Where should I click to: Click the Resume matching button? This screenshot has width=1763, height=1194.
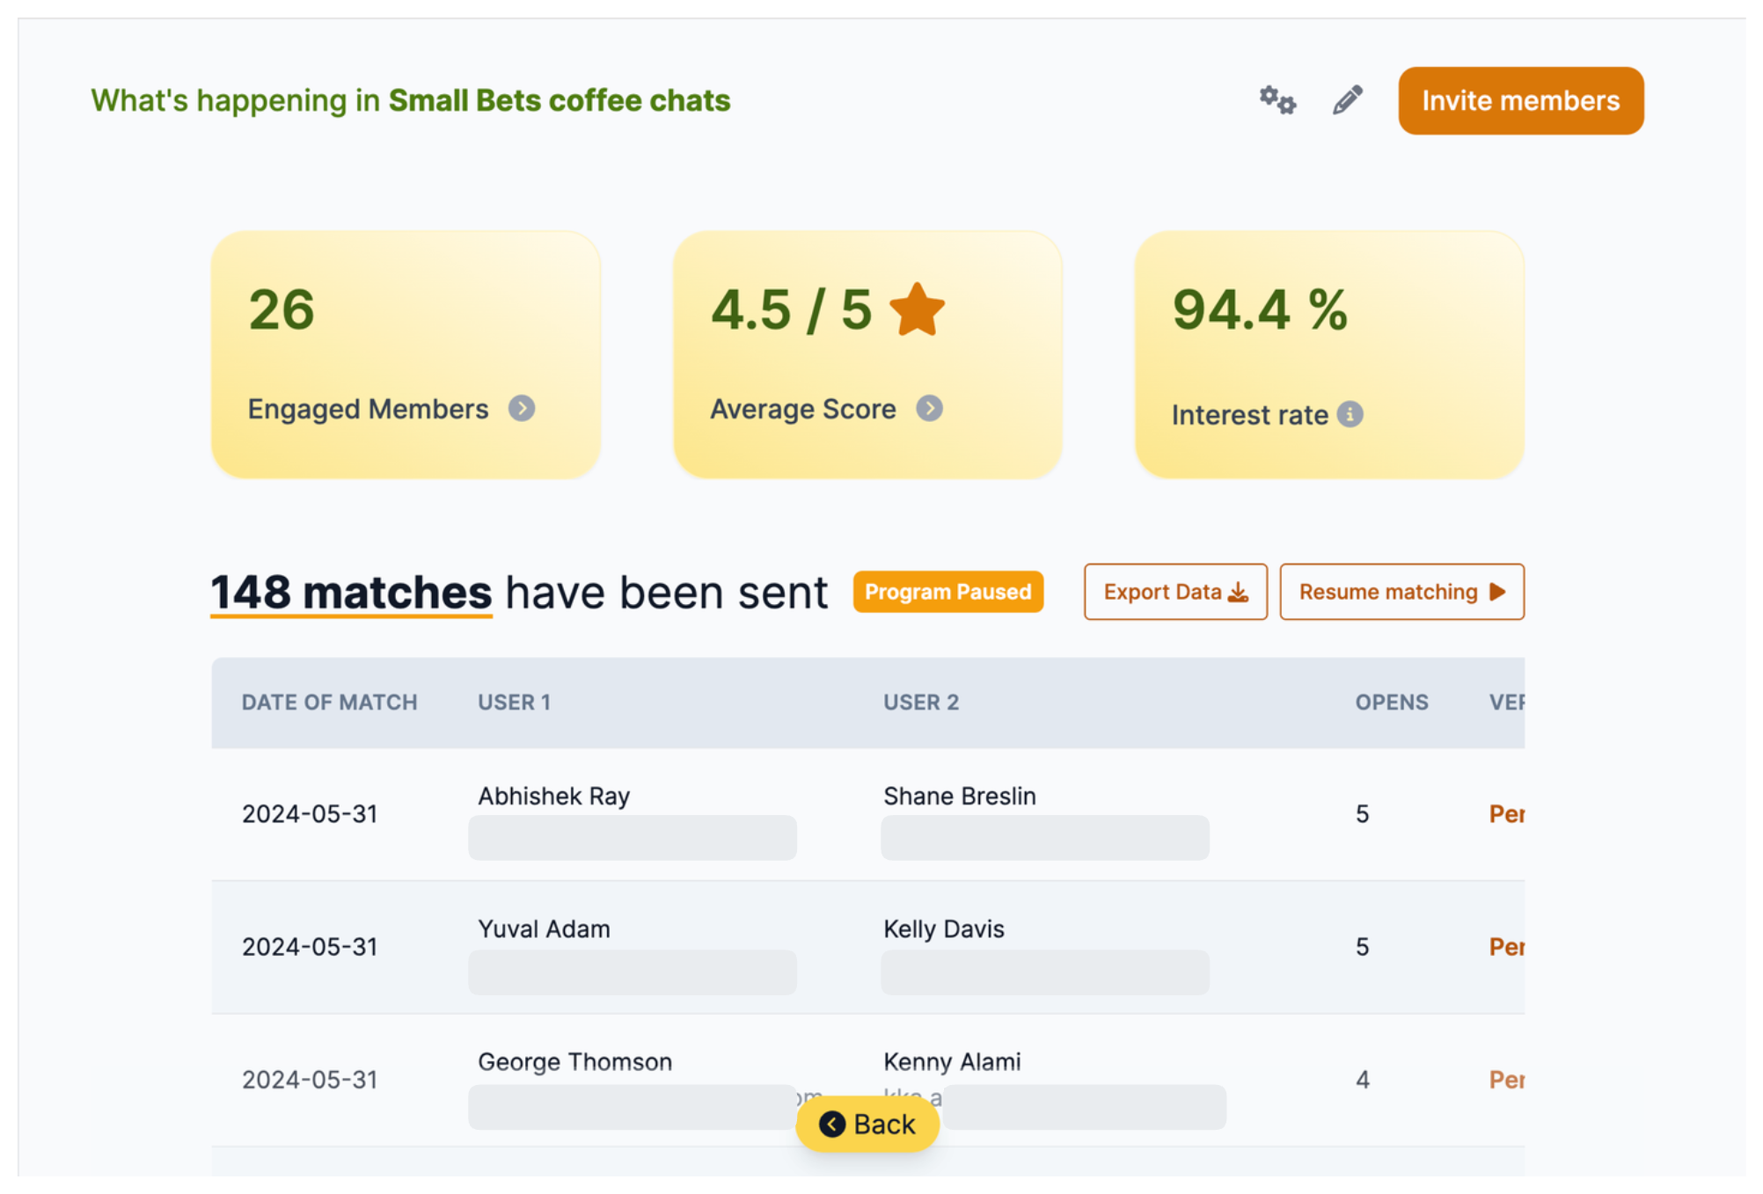(1401, 590)
